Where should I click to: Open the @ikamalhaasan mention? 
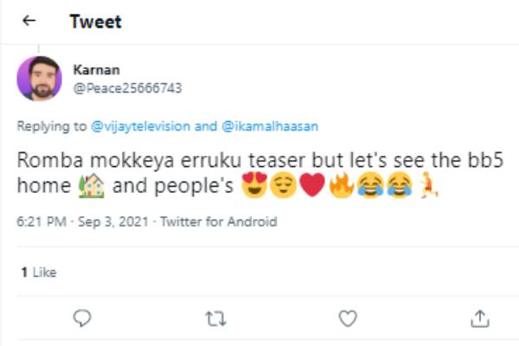tap(270, 125)
